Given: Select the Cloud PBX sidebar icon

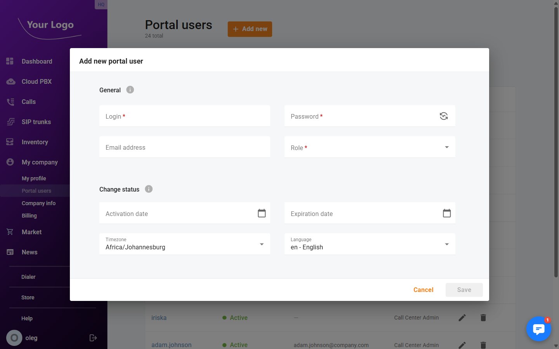Looking at the screenshot, I should [9, 81].
